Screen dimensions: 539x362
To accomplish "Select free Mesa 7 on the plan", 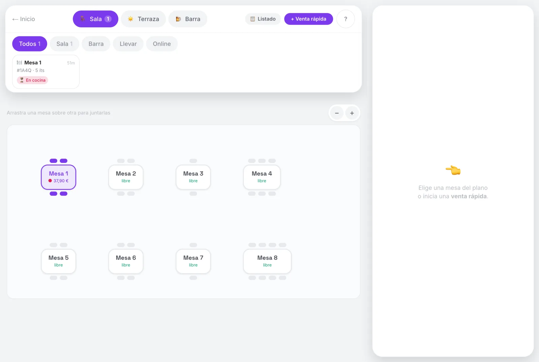I will [193, 261].
